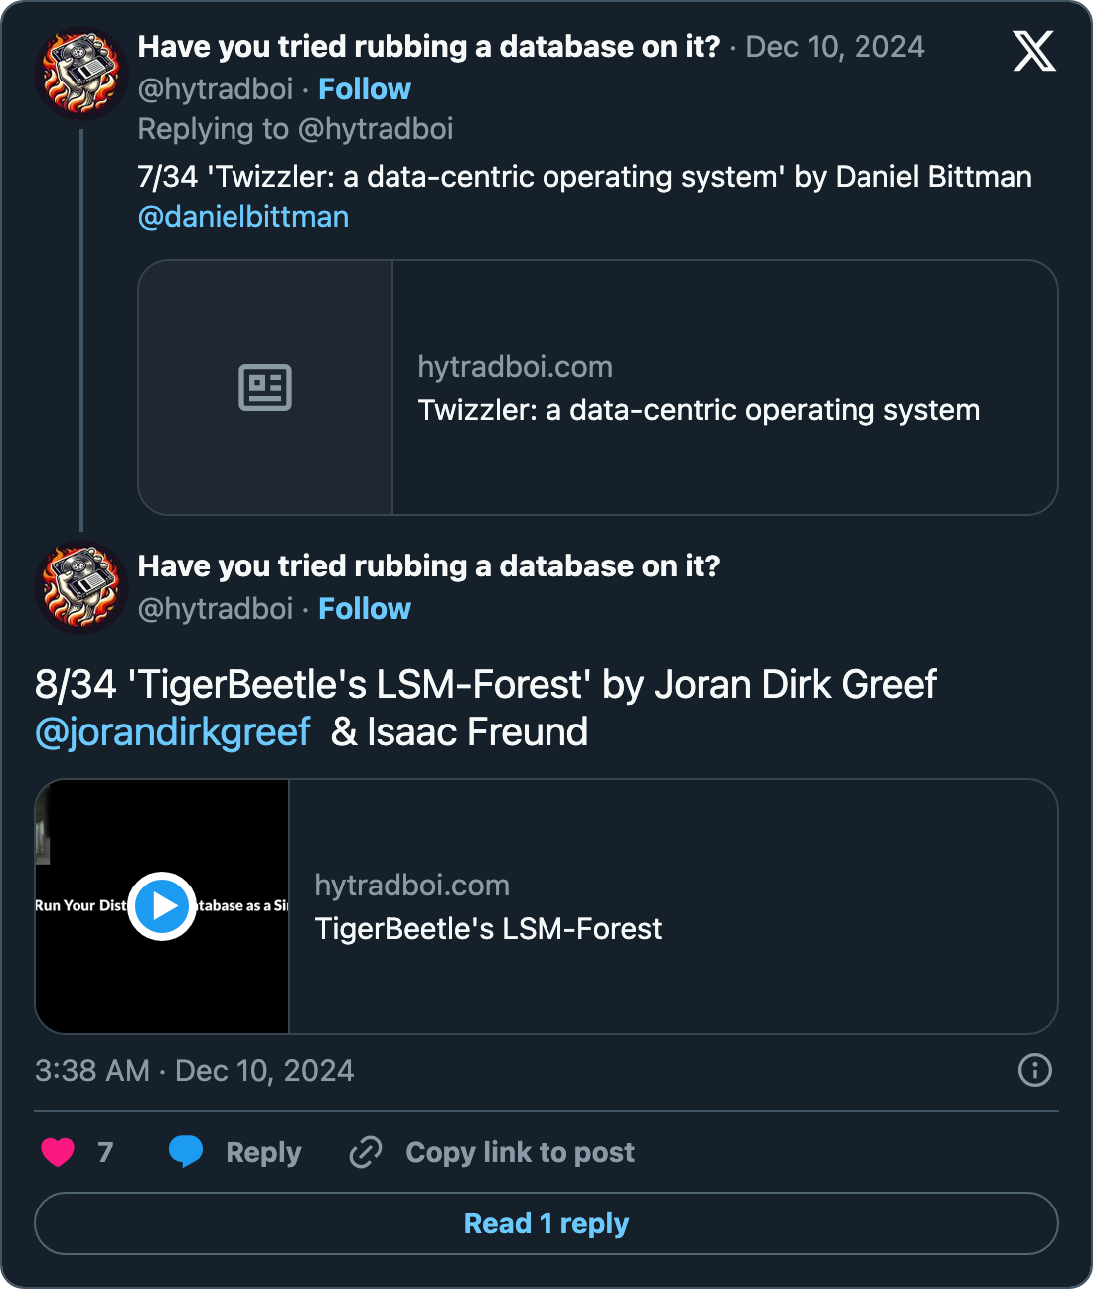The height and width of the screenshot is (1289, 1093).
Task: Click Copy link to post
Action: [520, 1152]
